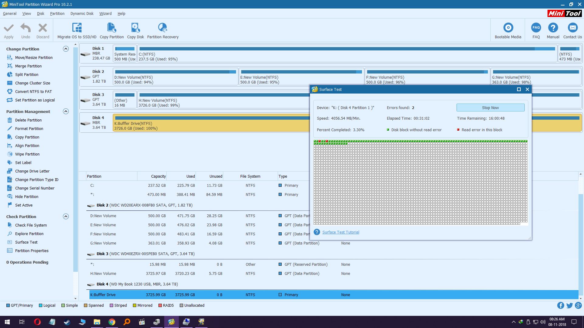Viewport: 584px width, 328px height.
Task: Open the Dynamic Disk menu
Action: coord(82,13)
